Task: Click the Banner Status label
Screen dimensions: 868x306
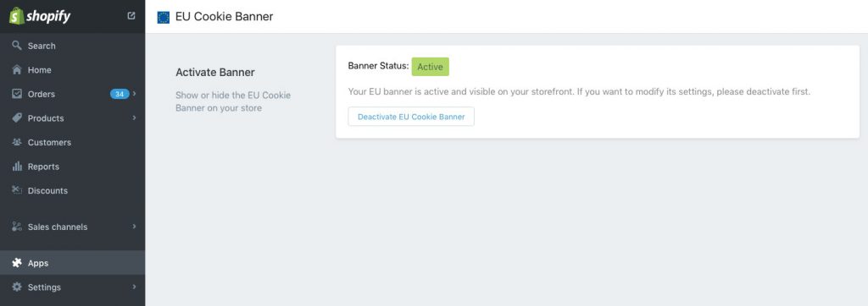Action: (x=378, y=66)
